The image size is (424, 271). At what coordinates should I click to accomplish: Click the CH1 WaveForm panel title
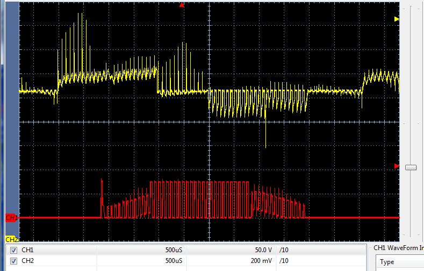coord(399,248)
